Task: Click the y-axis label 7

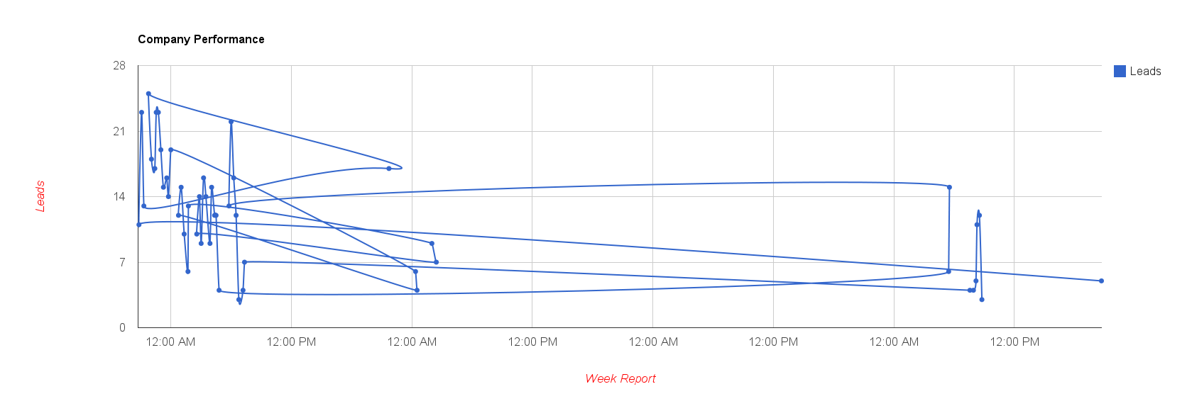Action: pos(122,262)
